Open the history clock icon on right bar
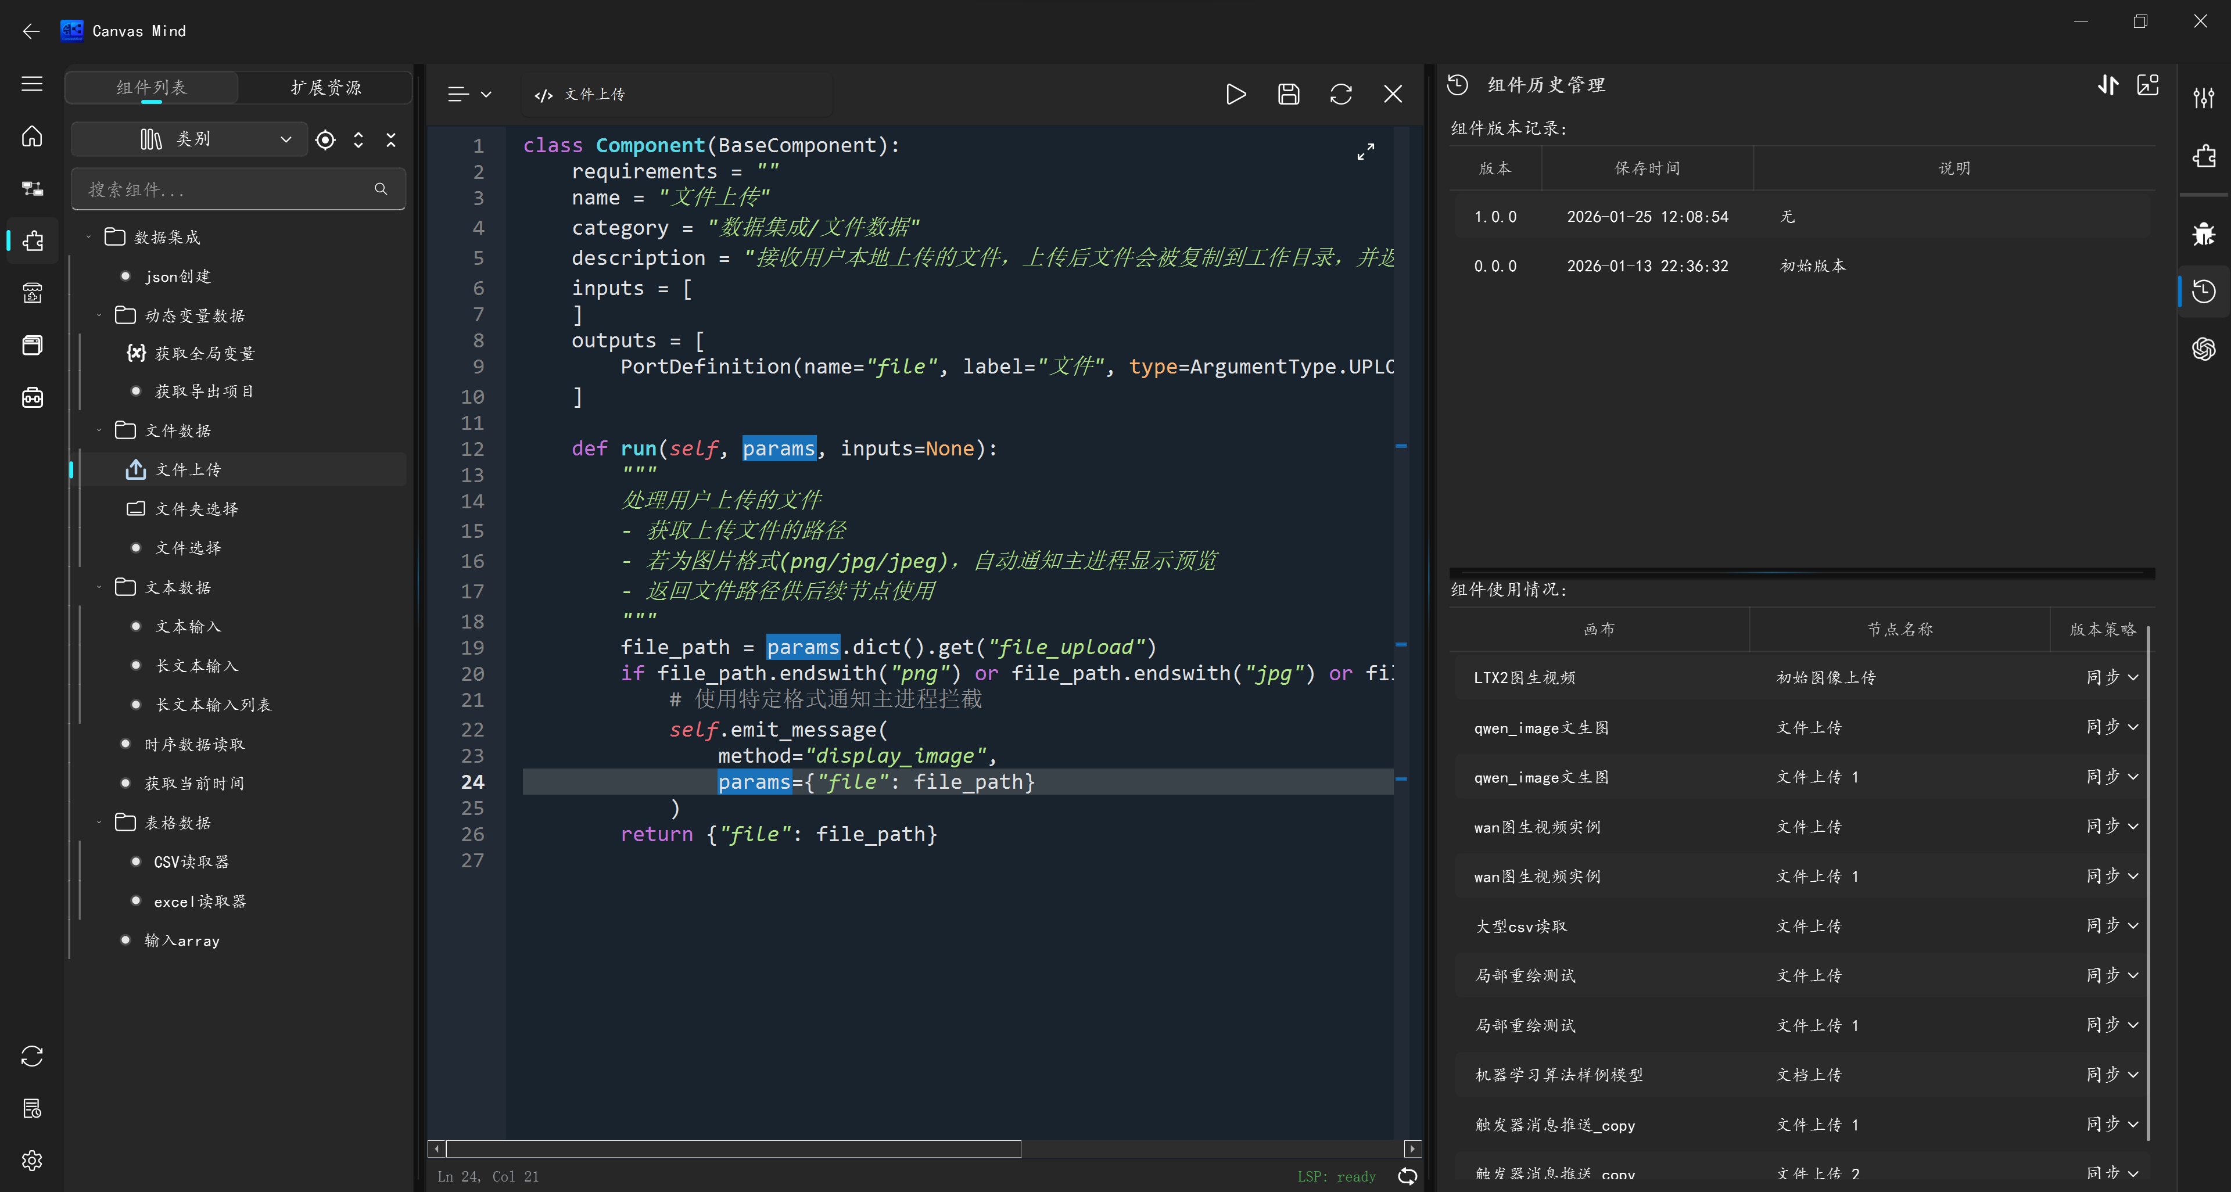The width and height of the screenshot is (2231, 1192). 2204,291
